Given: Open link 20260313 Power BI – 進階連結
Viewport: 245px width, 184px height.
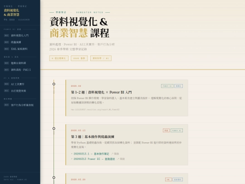Looking at the screenshot, I should (x=94, y=159).
